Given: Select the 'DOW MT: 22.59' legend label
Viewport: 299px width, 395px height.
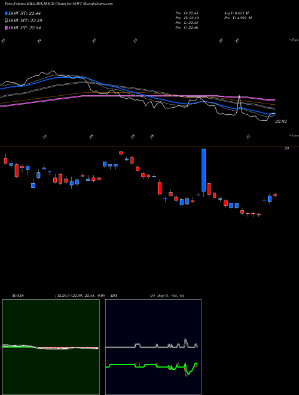Looking at the screenshot, I should click(x=25, y=20).
